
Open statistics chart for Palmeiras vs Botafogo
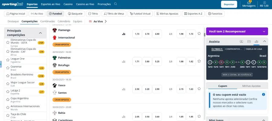click(124, 62)
